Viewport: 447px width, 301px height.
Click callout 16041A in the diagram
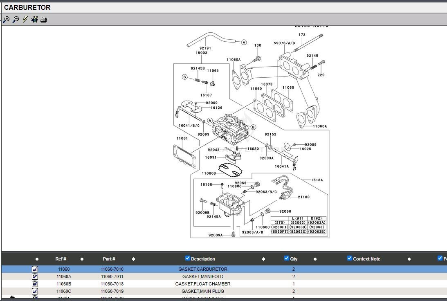(282, 166)
